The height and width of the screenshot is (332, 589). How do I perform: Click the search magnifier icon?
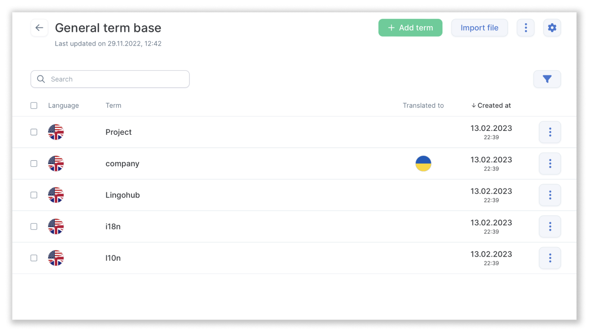(x=41, y=79)
